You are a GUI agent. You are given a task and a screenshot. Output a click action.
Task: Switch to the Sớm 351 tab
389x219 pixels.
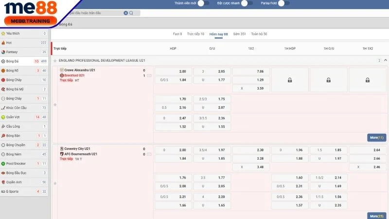click(x=239, y=34)
